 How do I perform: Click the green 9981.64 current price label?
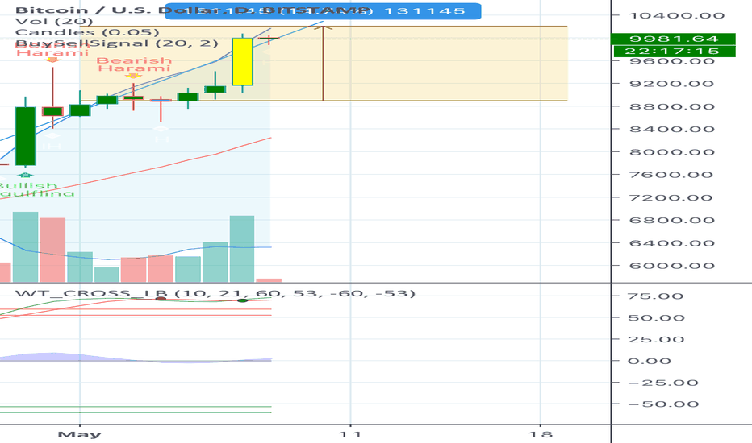pyautogui.click(x=674, y=39)
